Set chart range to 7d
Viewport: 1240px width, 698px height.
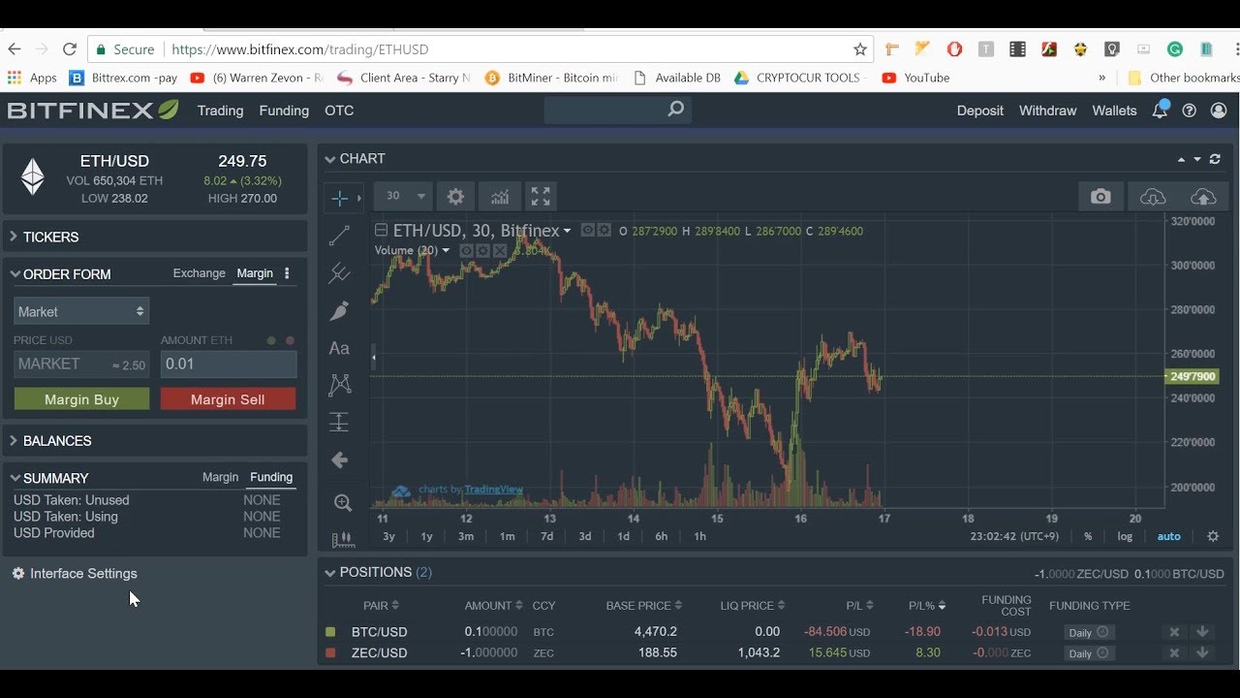[x=546, y=536]
